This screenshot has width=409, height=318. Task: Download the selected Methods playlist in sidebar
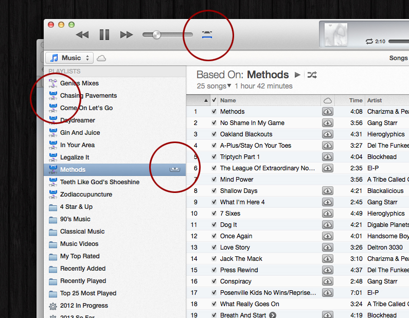(175, 169)
